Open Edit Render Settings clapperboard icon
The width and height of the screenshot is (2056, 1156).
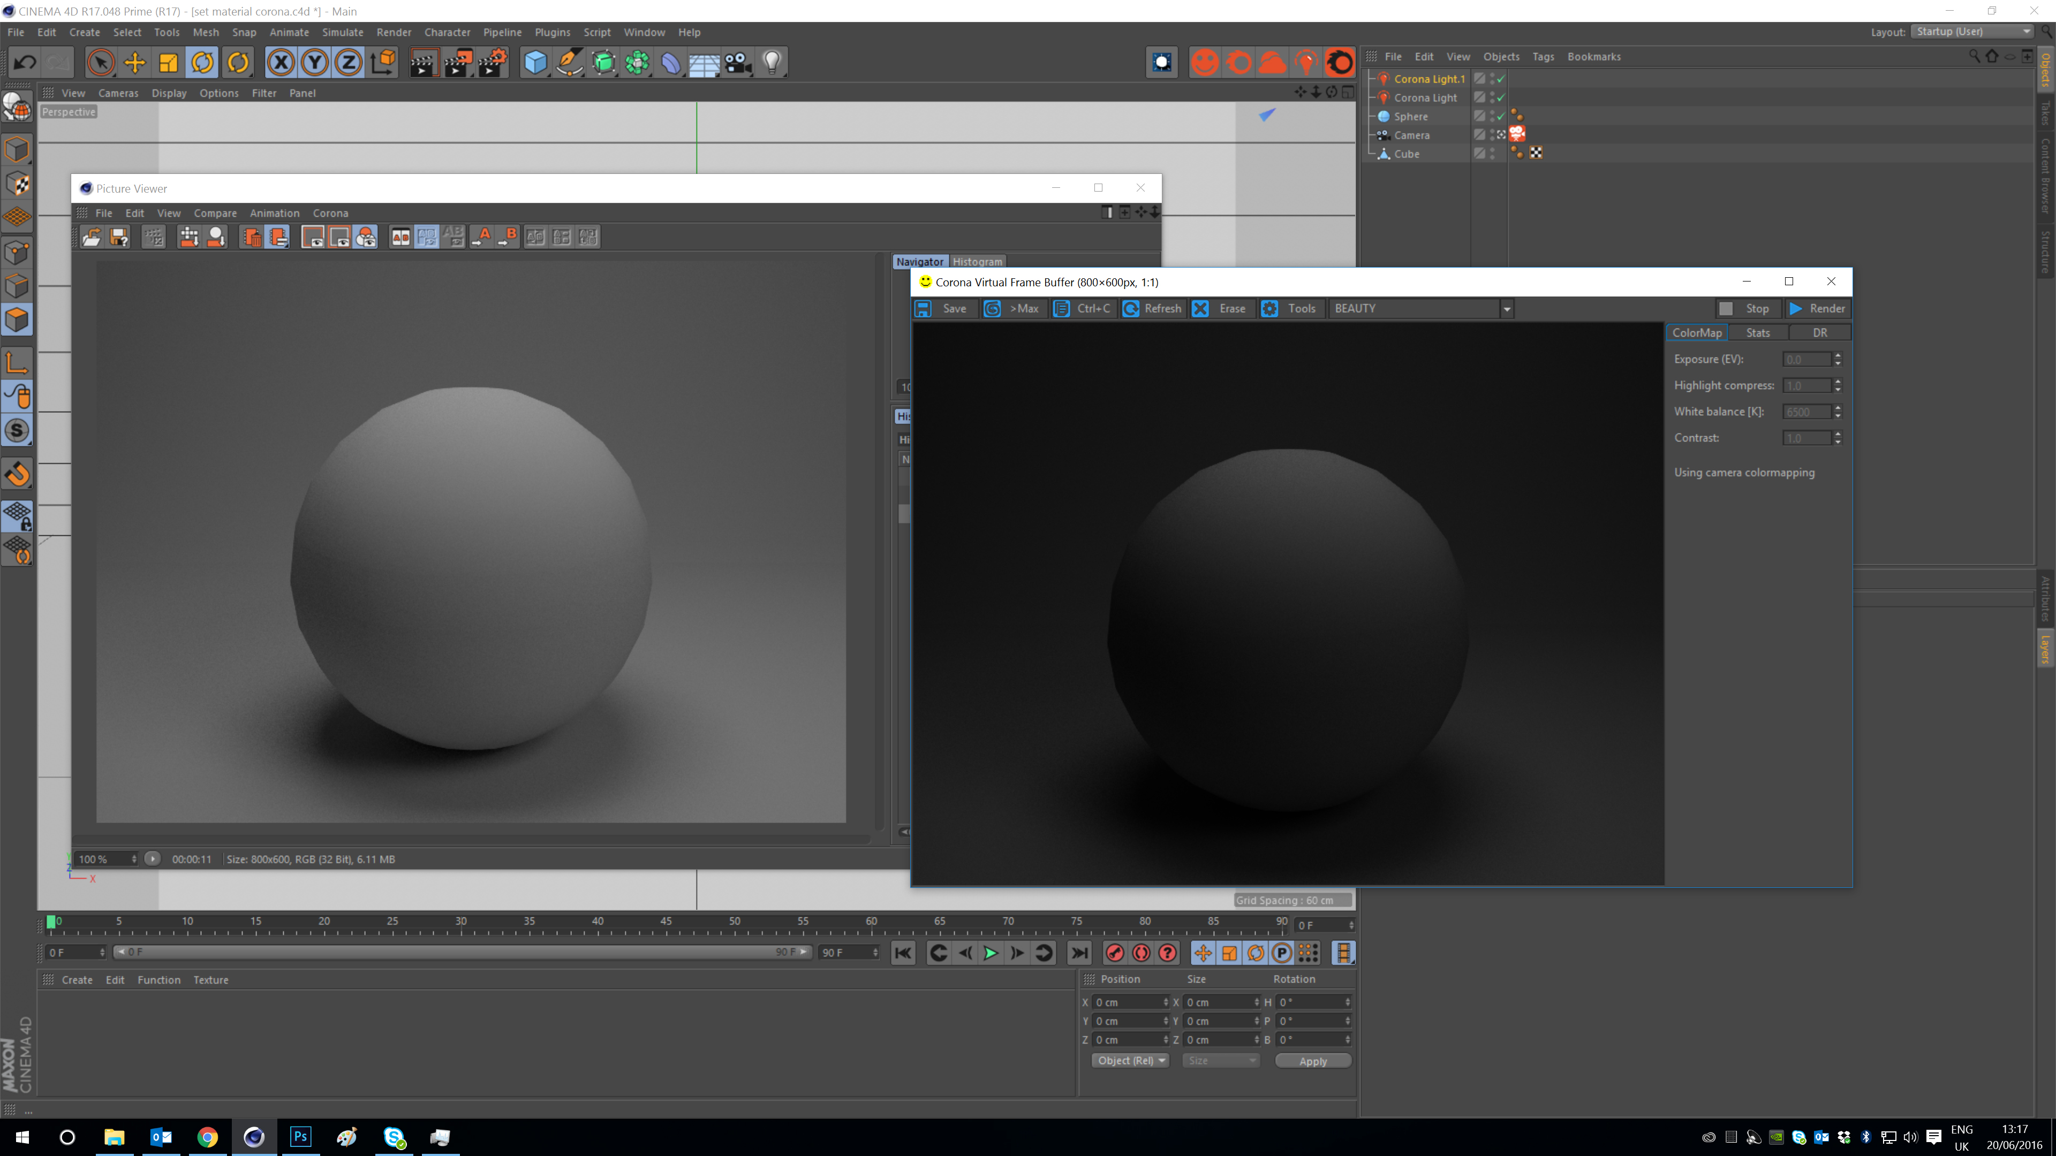(493, 62)
